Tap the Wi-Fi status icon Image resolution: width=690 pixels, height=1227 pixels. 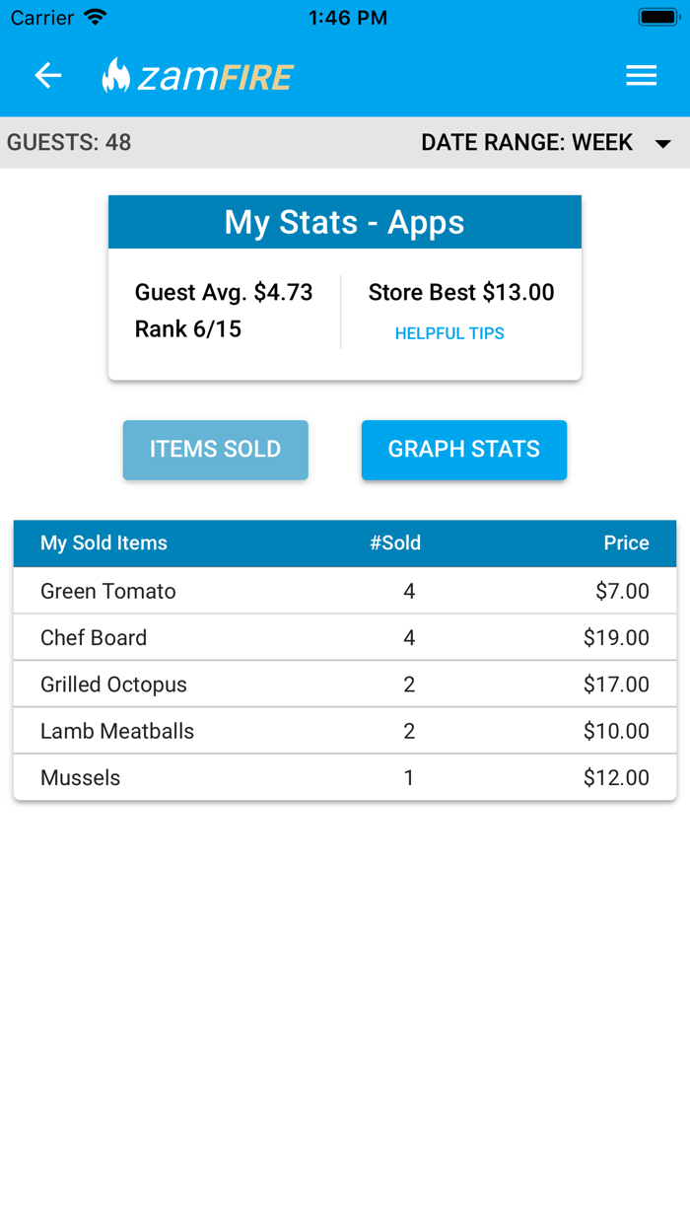pyautogui.click(x=96, y=18)
